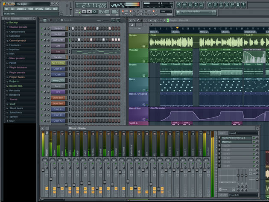
Task: Open the Speech folder in browser
Action: tap(13, 117)
